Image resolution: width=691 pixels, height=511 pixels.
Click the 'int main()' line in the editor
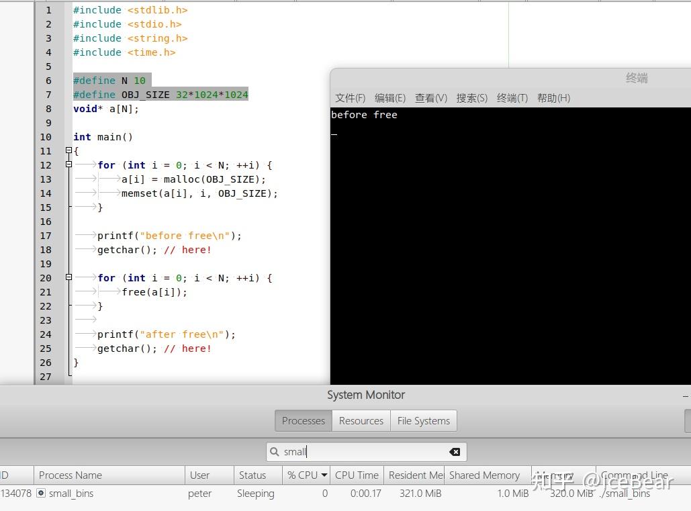(x=103, y=137)
